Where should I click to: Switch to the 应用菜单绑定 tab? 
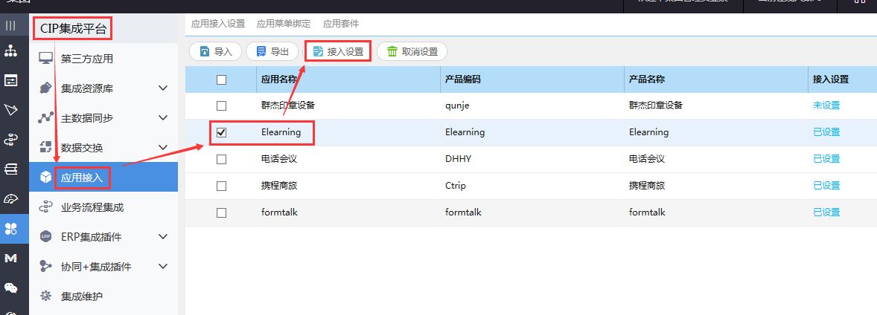pyautogui.click(x=284, y=24)
